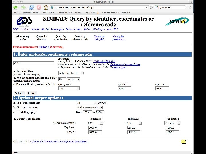This screenshot has width=206, height=154.
Task: Click the CLEAR button
Action: coord(32,93)
